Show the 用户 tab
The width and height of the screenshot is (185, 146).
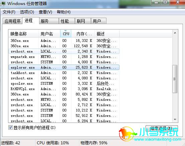tap(99, 21)
